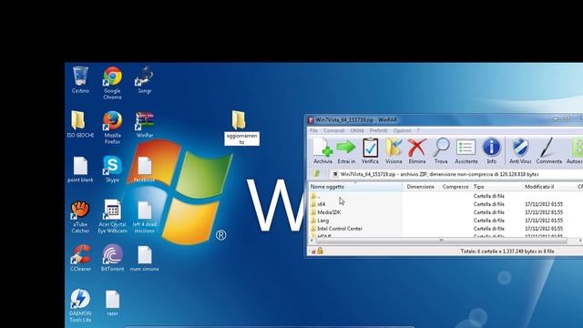Open the Comandi menu

333,130
